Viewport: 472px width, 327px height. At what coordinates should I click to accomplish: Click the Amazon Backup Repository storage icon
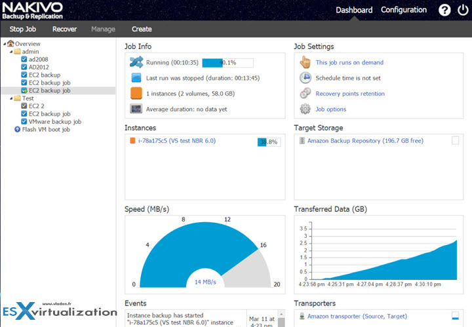(302, 140)
